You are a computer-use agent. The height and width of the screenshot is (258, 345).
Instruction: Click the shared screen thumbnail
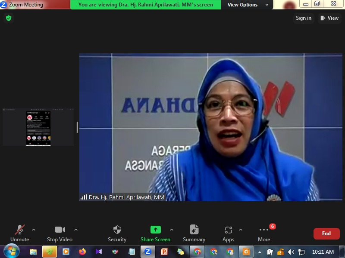(x=38, y=127)
